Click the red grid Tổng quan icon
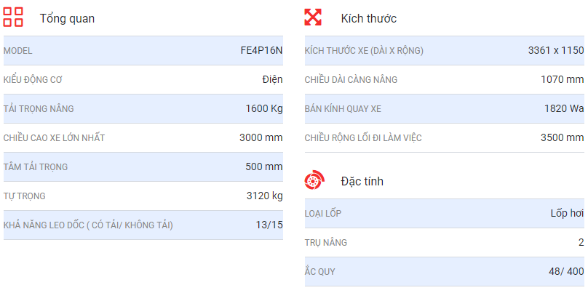The image size is (588, 293). pyautogui.click(x=13, y=17)
